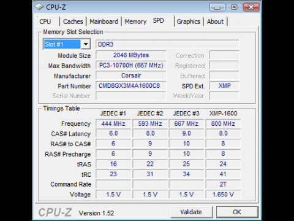This screenshot has height=221, width=294.
Task: Close the CPU-Z window
Action: [x=251, y=7]
